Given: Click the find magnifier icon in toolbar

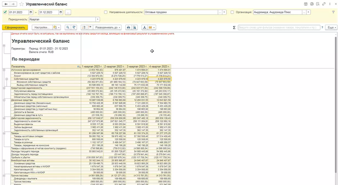Looking at the screenshot, I should [68, 27].
